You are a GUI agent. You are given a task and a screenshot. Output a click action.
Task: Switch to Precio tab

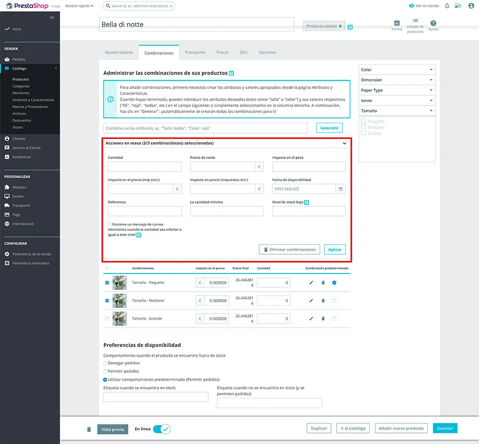tap(222, 52)
